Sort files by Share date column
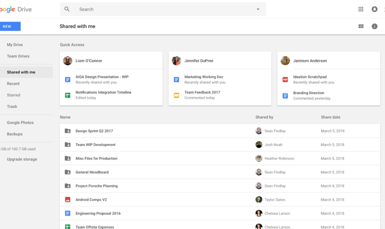 330,117
